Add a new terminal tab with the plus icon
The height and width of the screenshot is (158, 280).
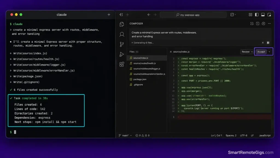pos(109,15)
